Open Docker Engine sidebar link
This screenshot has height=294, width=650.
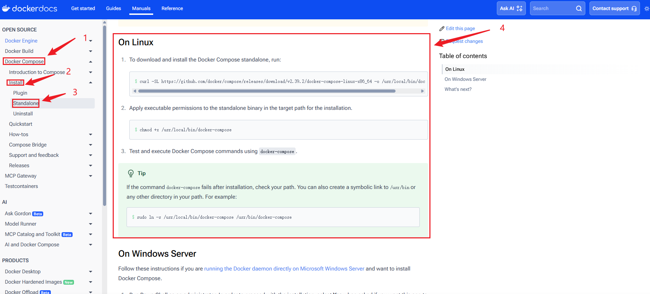point(21,41)
